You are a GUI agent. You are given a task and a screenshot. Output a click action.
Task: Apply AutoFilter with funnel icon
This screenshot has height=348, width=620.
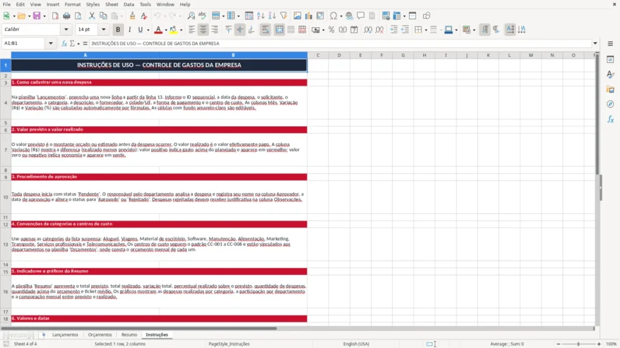283,16
